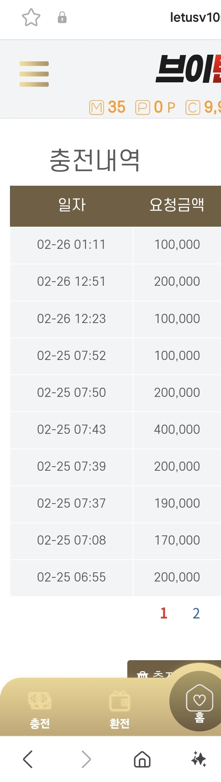Select page 1 of charge history
Screen dimensions: 221x782
[x=164, y=613]
